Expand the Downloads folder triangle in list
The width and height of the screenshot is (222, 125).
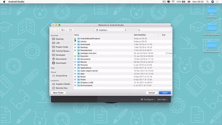click(x=75, y=44)
